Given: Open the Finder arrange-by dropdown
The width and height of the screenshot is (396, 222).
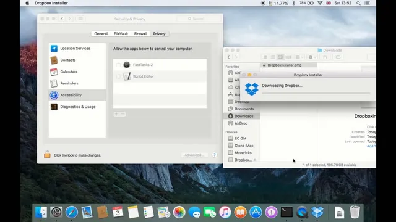Looking at the screenshot, I should pos(299,57).
